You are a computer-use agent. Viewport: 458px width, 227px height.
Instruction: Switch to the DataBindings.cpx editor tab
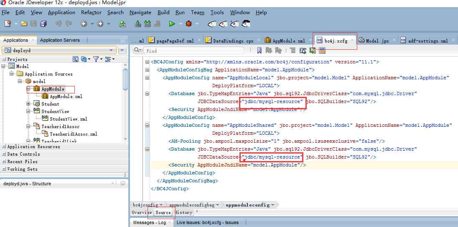(233, 41)
